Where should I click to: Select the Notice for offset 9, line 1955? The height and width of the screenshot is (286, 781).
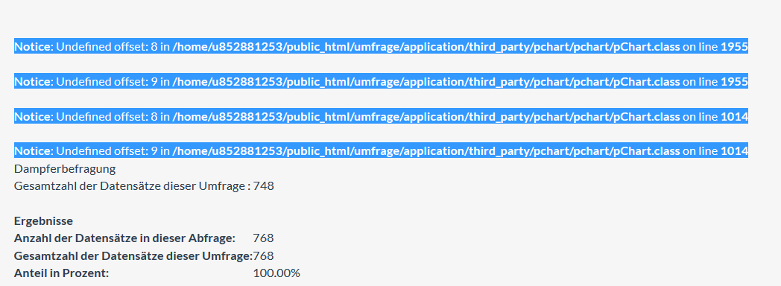tap(381, 82)
